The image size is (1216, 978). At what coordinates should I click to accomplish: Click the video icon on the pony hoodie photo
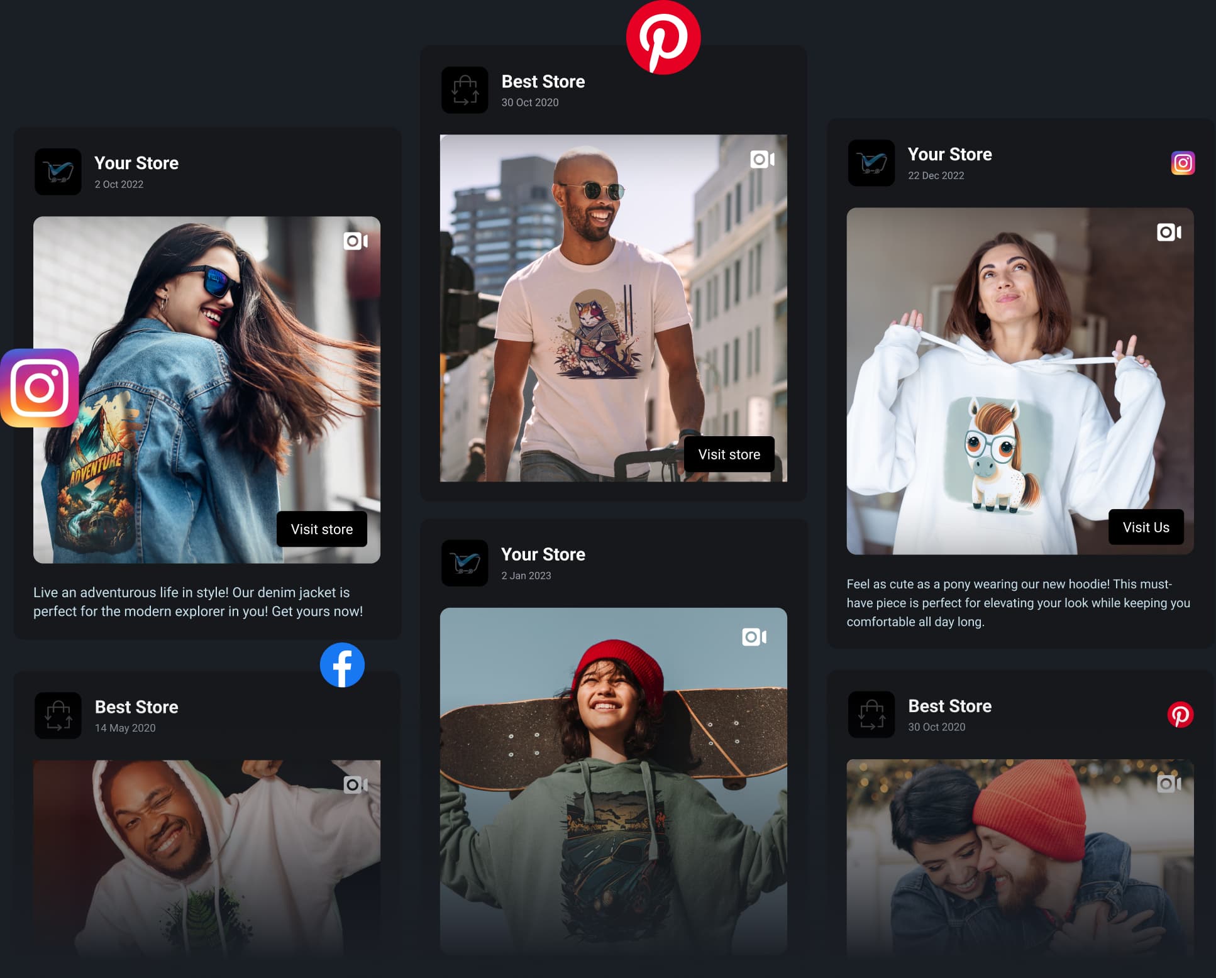[x=1169, y=232]
